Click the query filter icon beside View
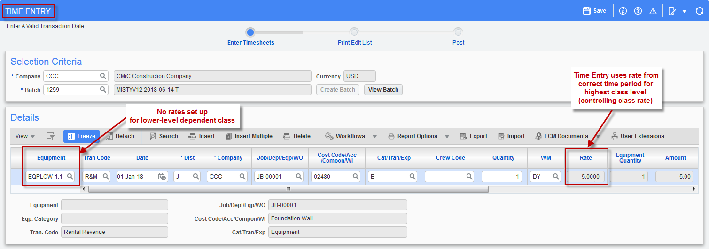The height and width of the screenshot is (249, 709). [x=51, y=136]
